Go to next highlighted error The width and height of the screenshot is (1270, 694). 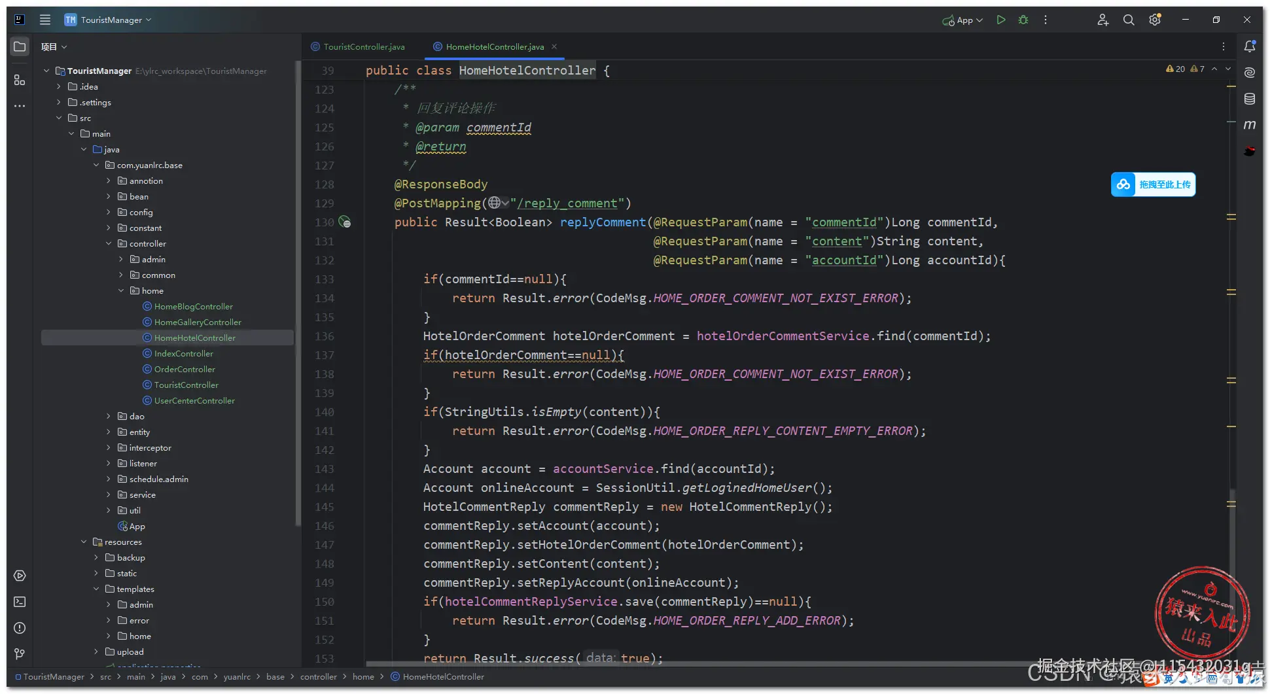pos(1228,69)
